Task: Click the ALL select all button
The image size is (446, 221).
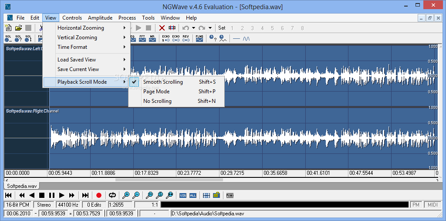Action: coord(193,195)
